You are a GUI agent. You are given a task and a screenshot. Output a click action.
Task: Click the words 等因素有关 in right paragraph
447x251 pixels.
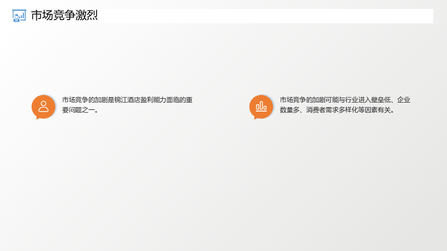pyautogui.click(x=374, y=110)
